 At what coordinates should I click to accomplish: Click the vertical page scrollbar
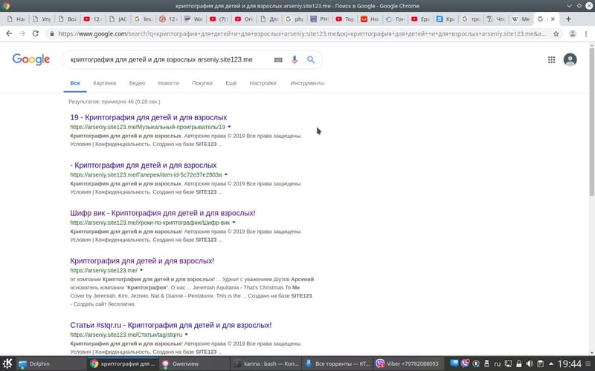pos(591,121)
